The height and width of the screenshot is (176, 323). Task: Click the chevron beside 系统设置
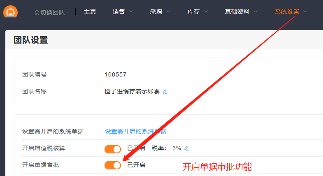(305, 12)
